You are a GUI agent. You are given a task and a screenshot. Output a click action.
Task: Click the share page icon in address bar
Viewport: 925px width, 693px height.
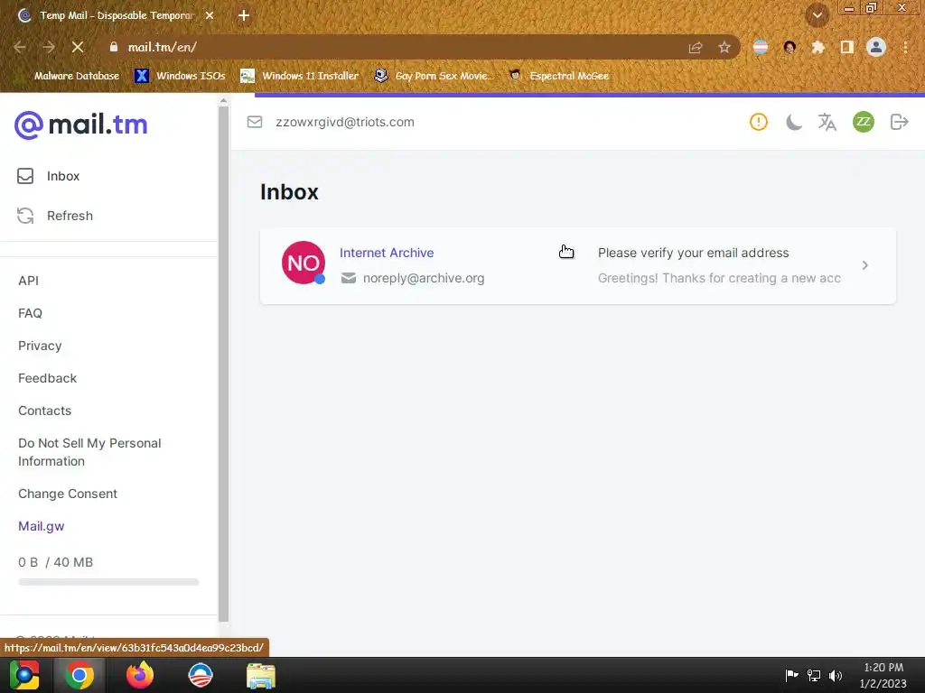[x=696, y=48]
